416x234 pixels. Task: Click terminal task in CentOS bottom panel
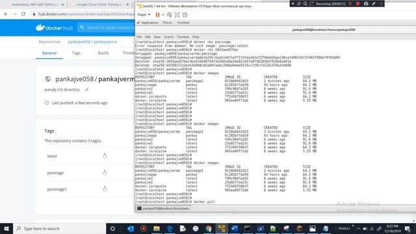(x=164, y=209)
